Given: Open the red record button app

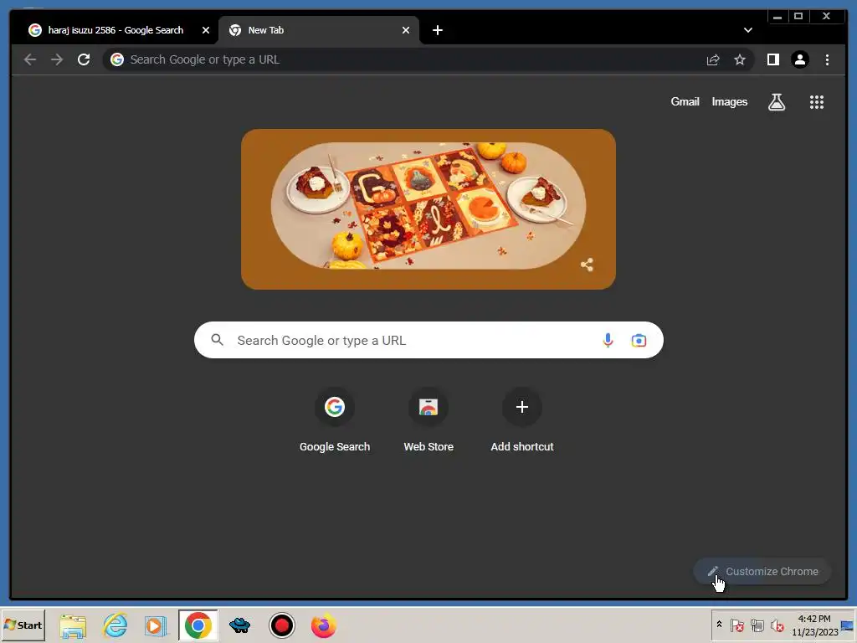Looking at the screenshot, I should coord(281,625).
